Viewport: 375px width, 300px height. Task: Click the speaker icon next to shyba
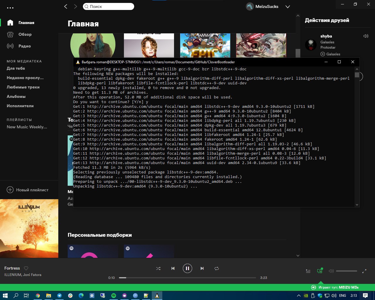[x=366, y=36]
